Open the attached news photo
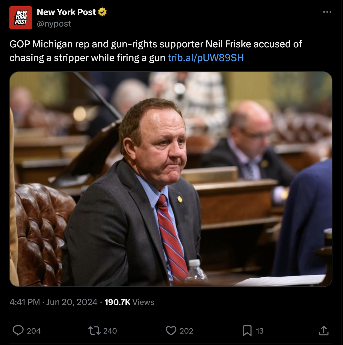 tap(171, 179)
